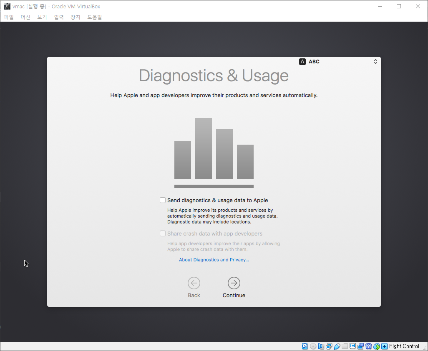This screenshot has height=351, width=428.
Task: Open About Diagnostics and Privacy link
Action: pos(214,260)
